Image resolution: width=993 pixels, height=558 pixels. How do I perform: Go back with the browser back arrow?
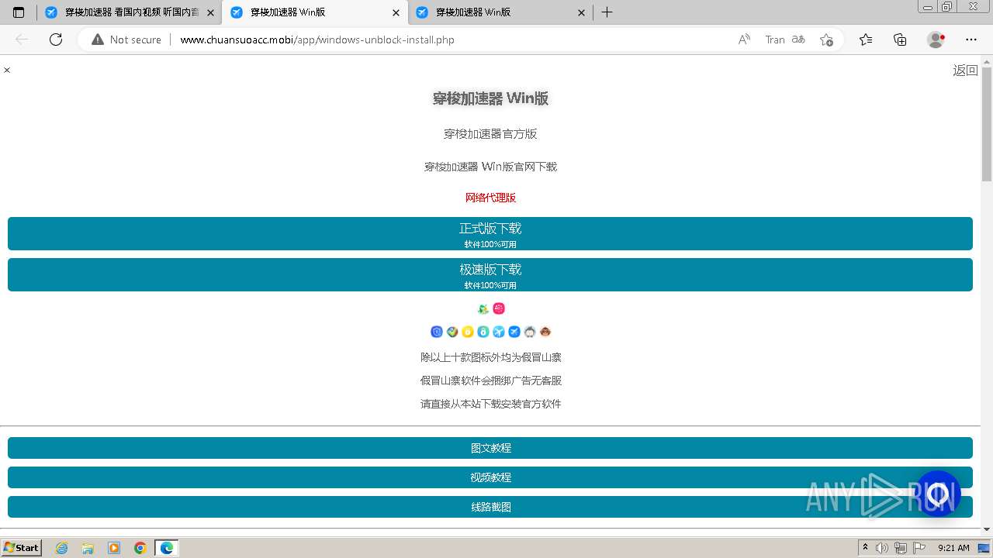click(x=22, y=40)
